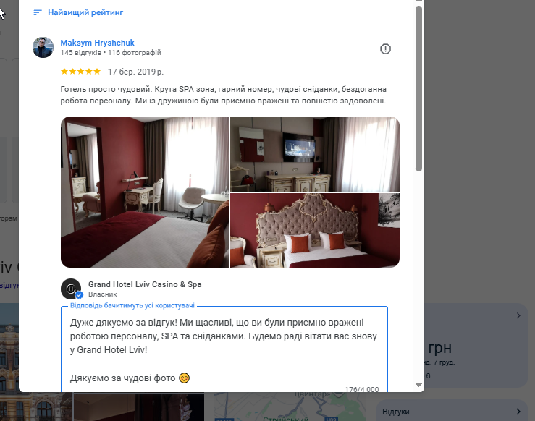Report review via exclamation flag icon

coord(385,48)
